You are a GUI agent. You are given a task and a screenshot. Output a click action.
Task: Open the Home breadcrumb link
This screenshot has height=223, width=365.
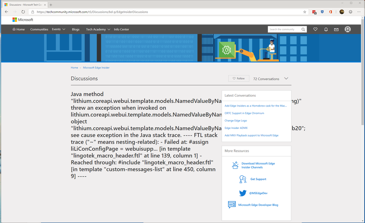pos(74,68)
